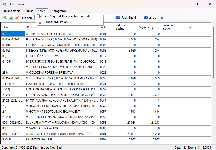Click AOP cell 0401

(x=107, y=134)
